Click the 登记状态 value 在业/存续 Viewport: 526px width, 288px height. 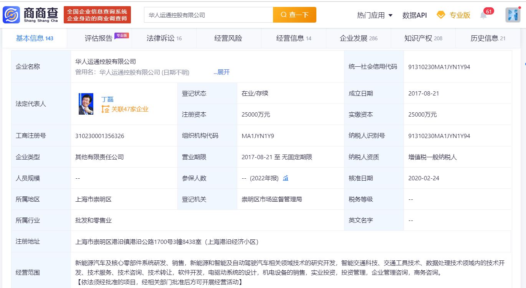coord(255,93)
